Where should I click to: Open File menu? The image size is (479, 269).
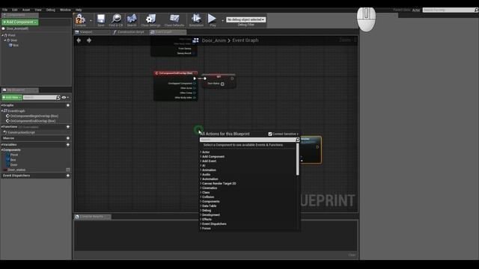point(4,10)
